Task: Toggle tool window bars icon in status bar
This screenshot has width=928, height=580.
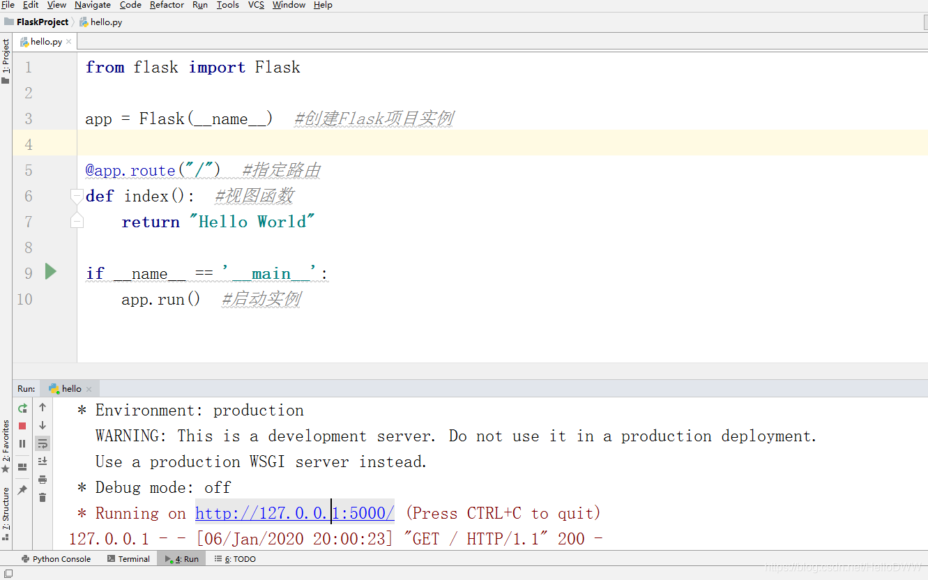Action: click(8, 573)
